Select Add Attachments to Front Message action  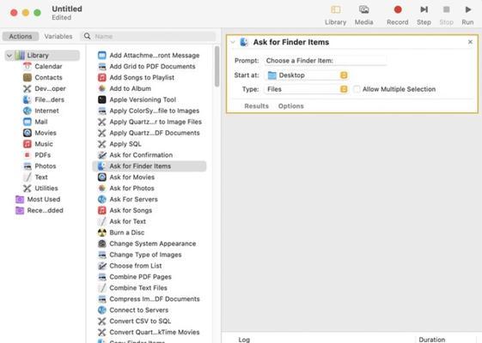pyautogui.click(x=149, y=55)
